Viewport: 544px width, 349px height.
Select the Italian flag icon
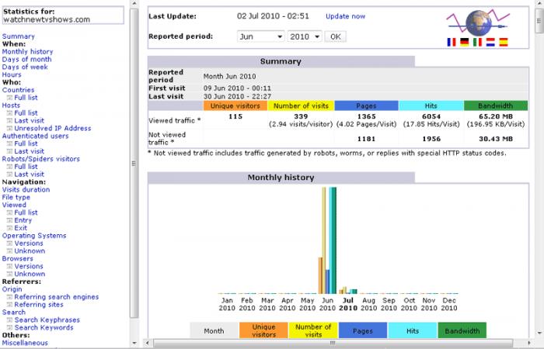pos(476,43)
